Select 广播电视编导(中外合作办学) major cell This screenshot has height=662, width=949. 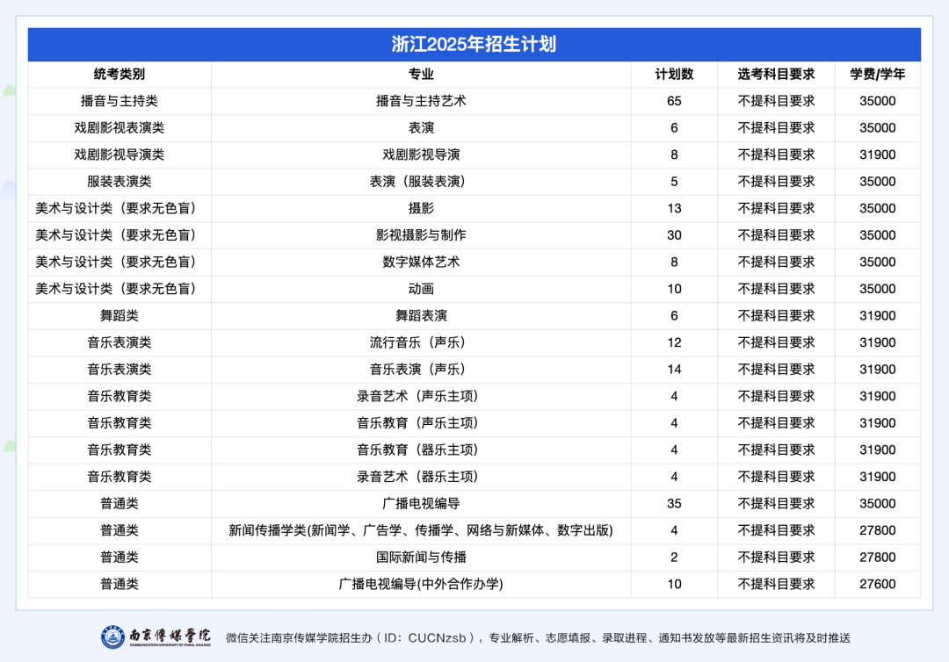pos(421,584)
